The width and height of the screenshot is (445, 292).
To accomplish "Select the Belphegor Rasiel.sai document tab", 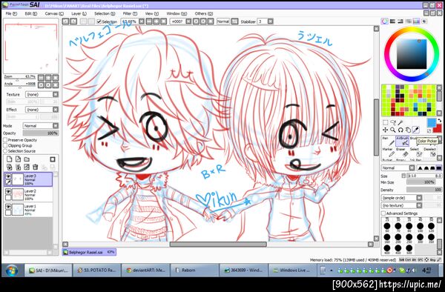I will [x=89, y=252].
